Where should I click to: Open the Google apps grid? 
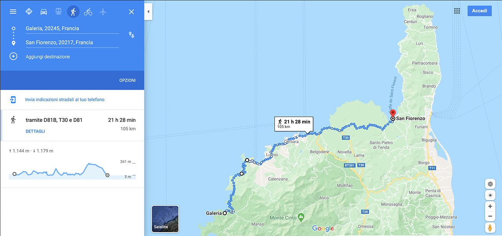coord(457,11)
